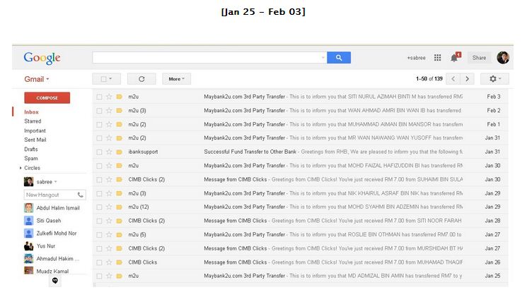
Task: Select the CIMB Clicks Jan 30 email checkbox
Action: [x=99, y=180]
